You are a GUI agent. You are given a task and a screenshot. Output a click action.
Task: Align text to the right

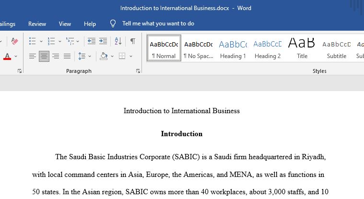click(56, 56)
